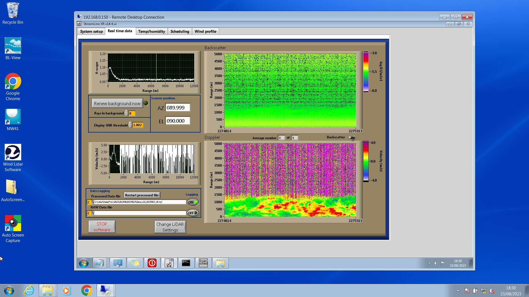Toggle RAW data file logging OFF switch
529x297 pixels.
pyautogui.click(x=193, y=213)
